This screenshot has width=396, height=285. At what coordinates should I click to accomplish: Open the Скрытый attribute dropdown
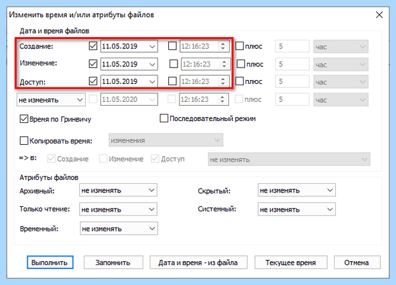coord(297,190)
